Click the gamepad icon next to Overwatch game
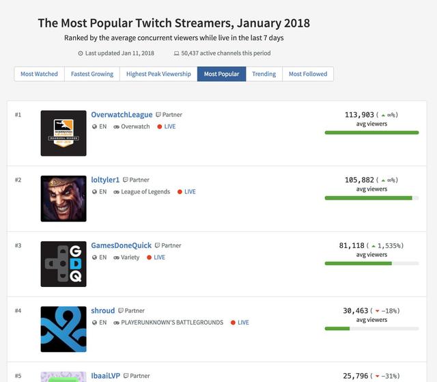This screenshot has height=382, width=437. tap(116, 127)
